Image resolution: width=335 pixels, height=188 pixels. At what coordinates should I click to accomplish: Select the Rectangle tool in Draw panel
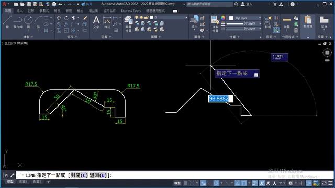coord(46,18)
